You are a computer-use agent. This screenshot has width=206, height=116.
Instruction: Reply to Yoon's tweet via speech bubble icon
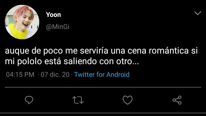pos(29,100)
